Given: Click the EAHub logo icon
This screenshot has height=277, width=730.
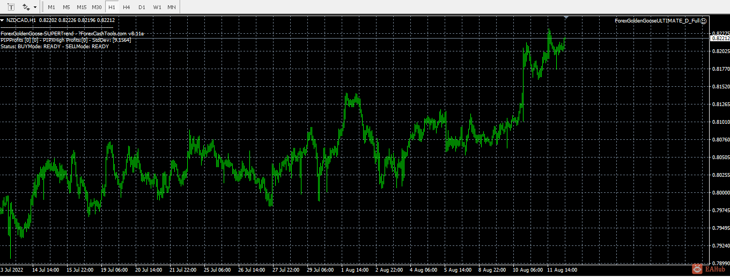Looking at the screenshot, I should click(697, 269).
